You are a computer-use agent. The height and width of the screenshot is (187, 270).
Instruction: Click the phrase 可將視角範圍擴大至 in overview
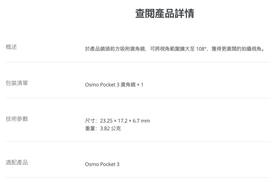172,49
